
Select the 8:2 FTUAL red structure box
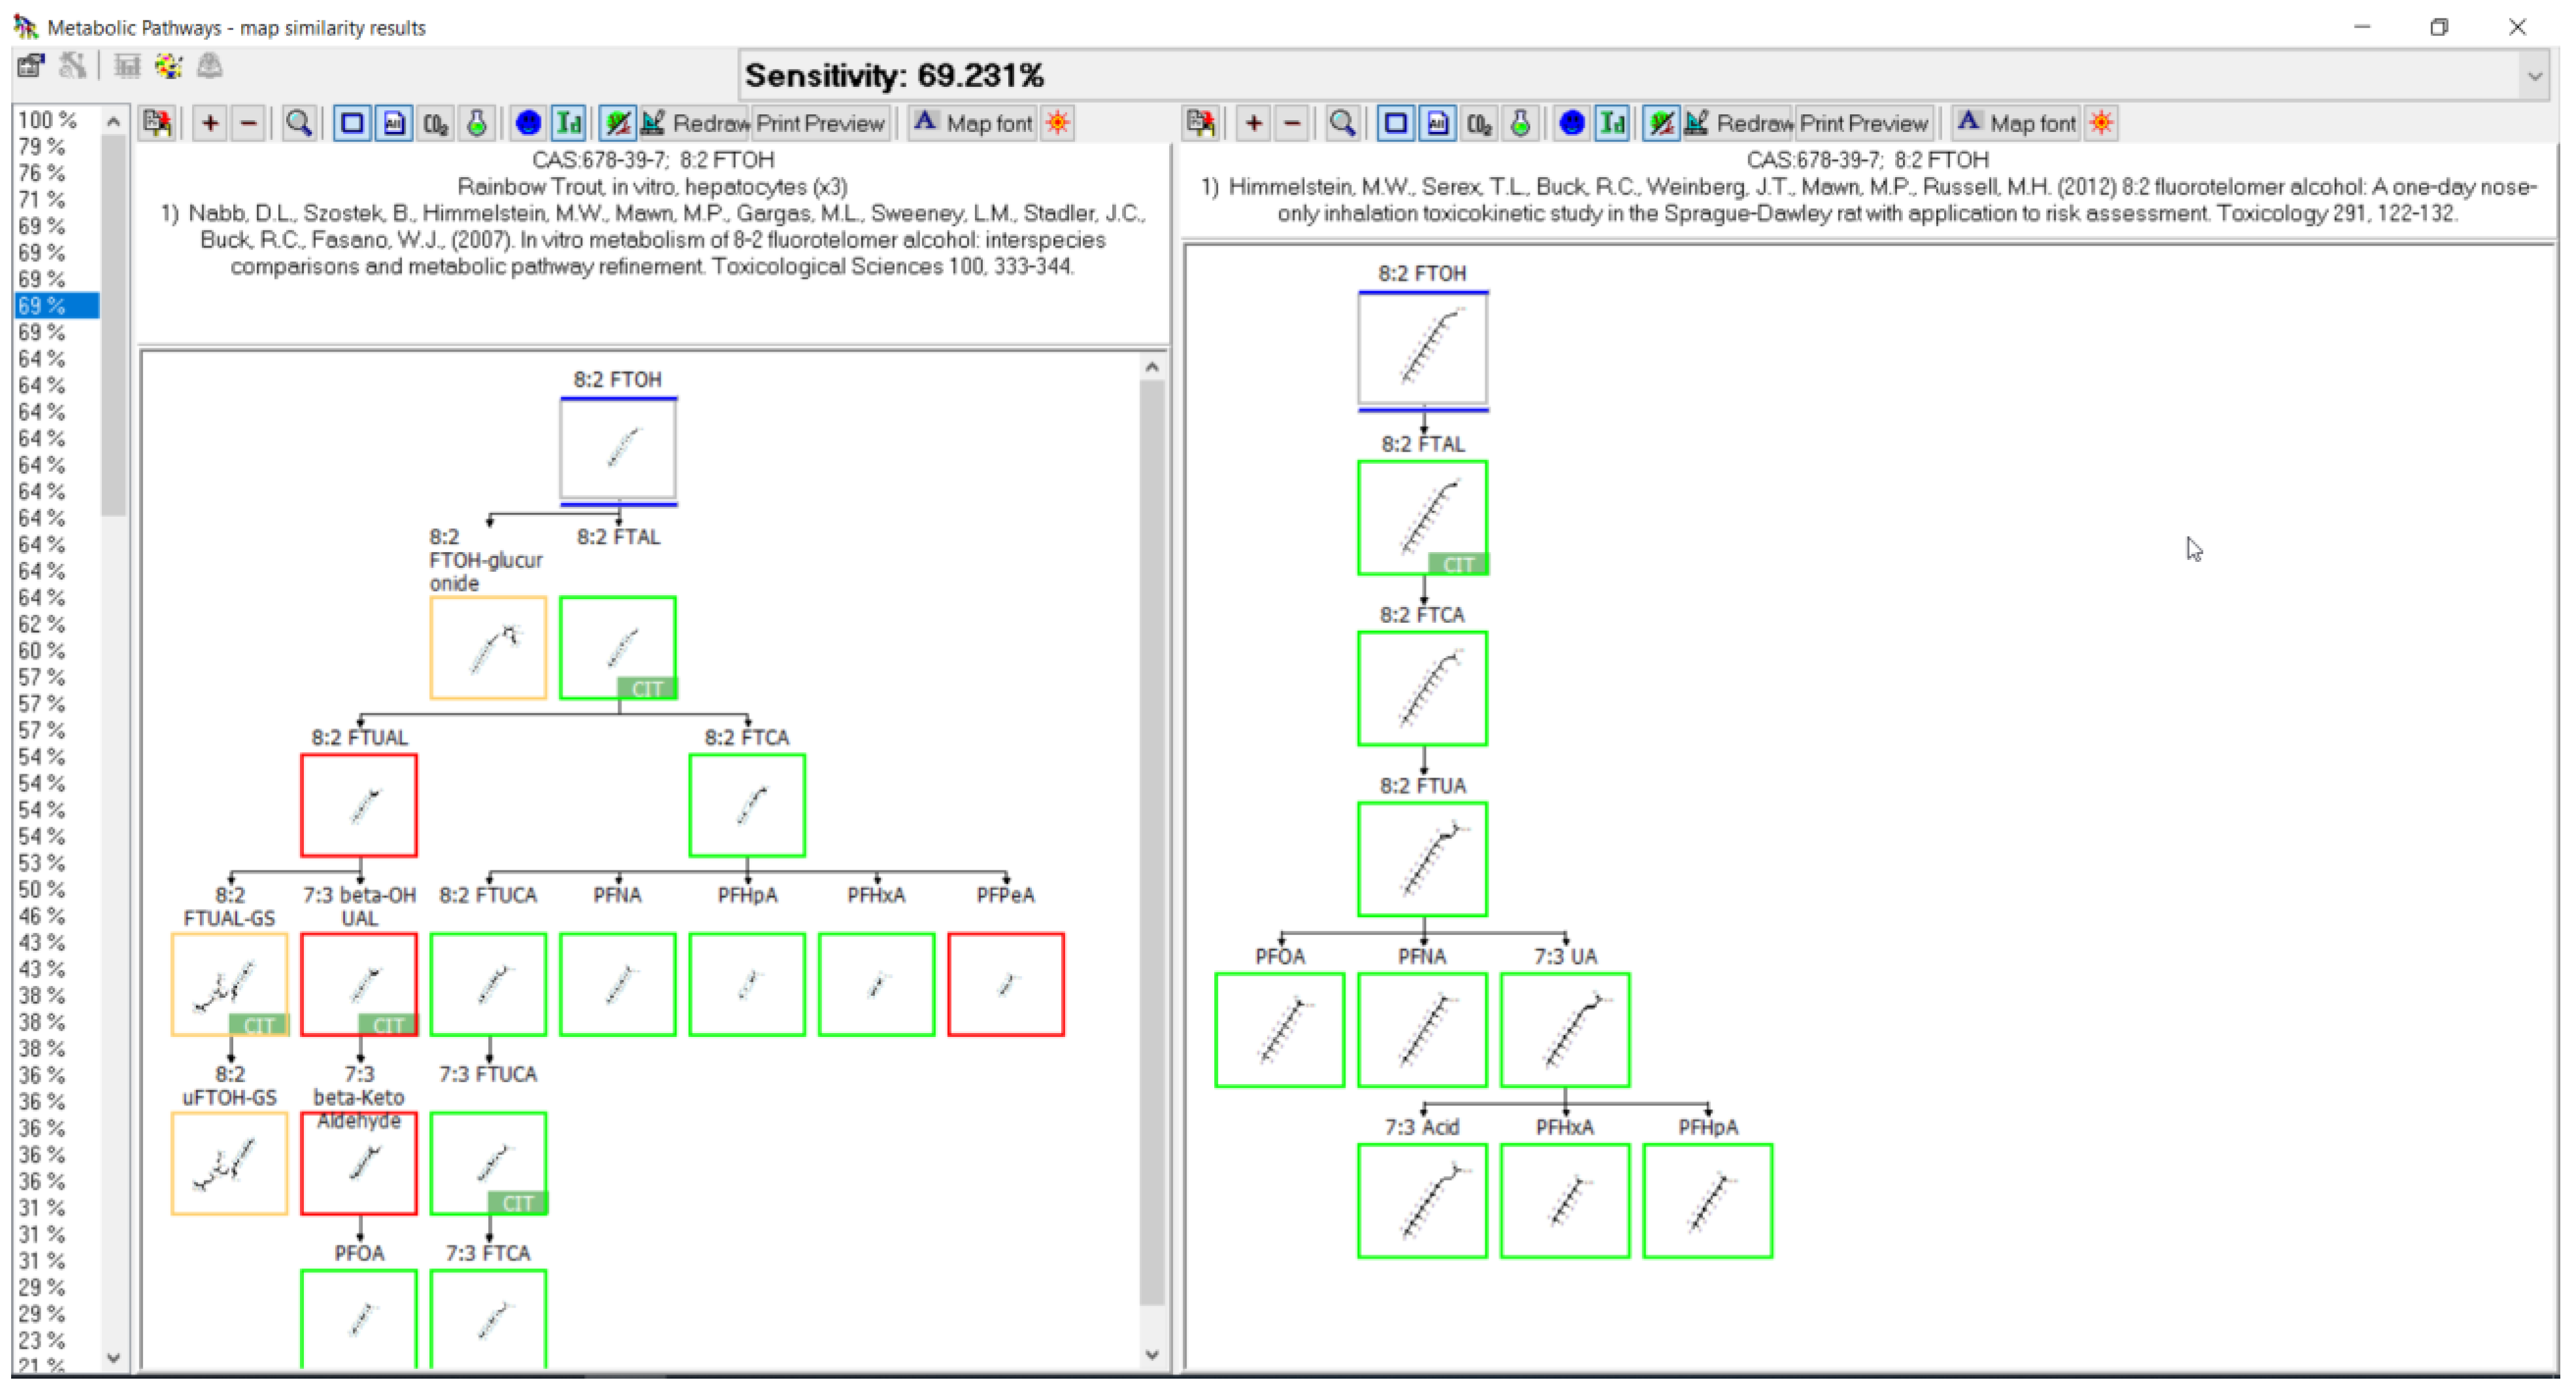359,806
